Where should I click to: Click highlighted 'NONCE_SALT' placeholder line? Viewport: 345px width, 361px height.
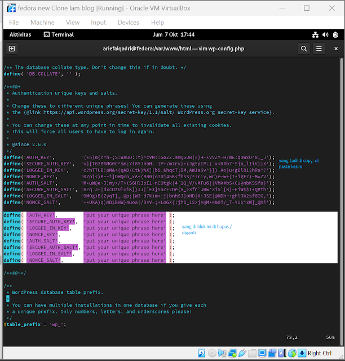coord(89,260)
